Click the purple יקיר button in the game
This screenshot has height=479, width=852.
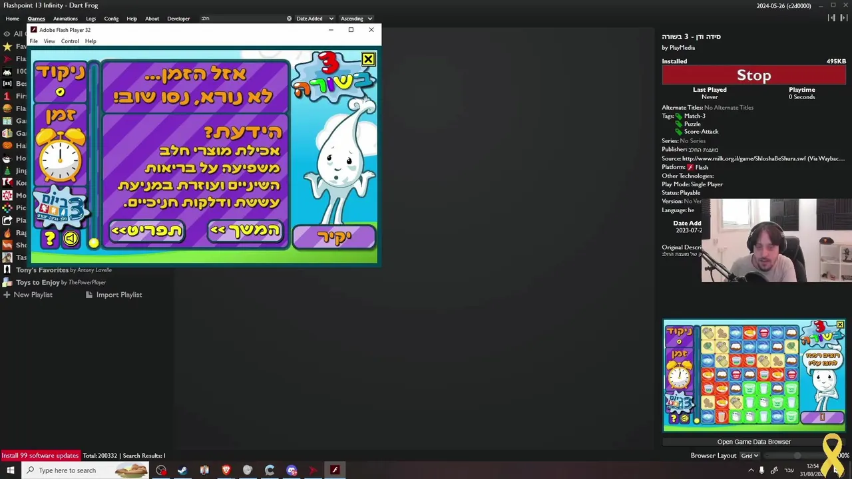point(333,238)
